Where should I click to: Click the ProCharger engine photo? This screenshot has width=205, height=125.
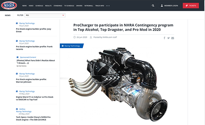click(x=118, y=85)
